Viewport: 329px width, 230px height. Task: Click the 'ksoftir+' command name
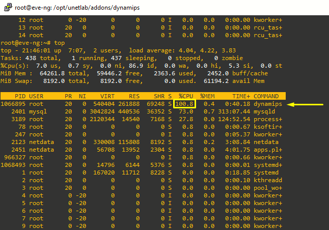pos(268,127)
